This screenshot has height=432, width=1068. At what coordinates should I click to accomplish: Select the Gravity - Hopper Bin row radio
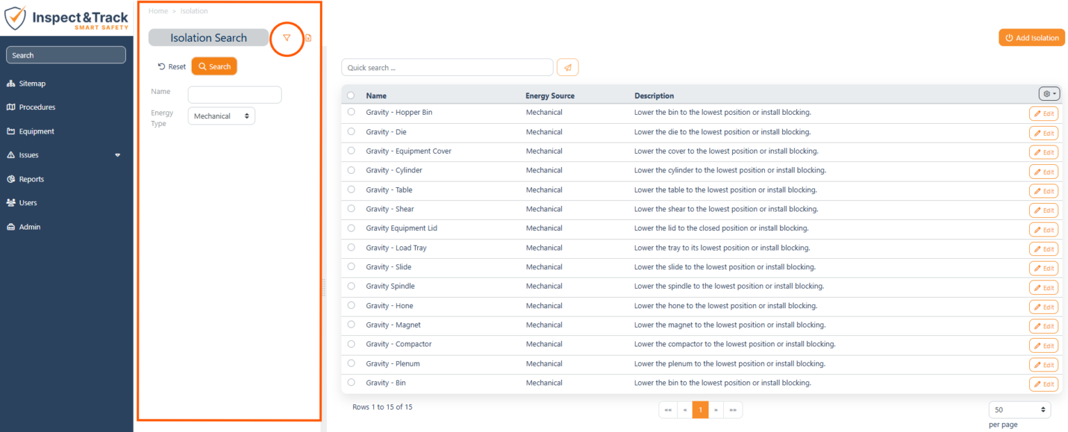[x=351, y=112]
